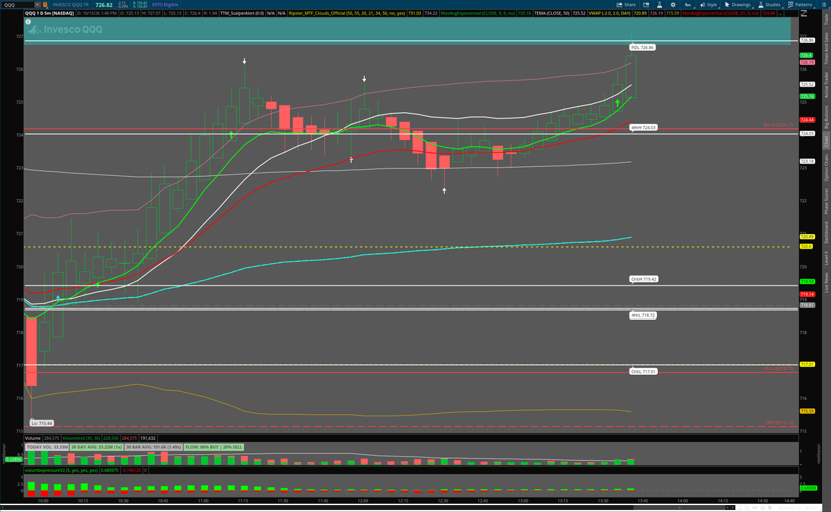Viewport: 831px width, 512px height.
Task: Click the VWAP (-2.0, 2.0, DAY) label
Action: tap(609, 13)
